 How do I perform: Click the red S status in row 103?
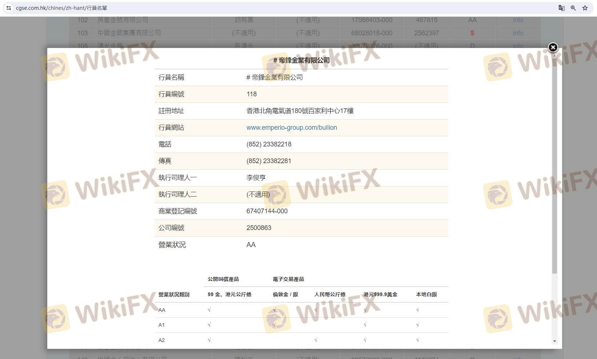point(472,33)
